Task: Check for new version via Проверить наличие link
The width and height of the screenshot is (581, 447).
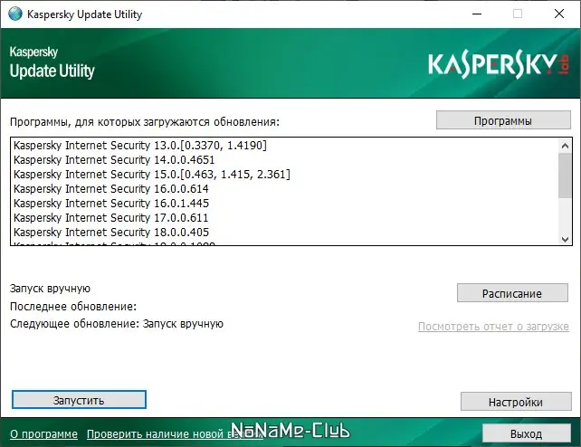Action: coord(175,433)
